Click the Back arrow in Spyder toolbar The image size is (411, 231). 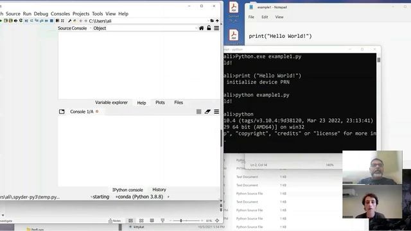click(81, 21)
